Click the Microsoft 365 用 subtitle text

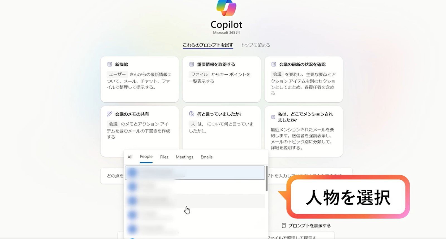click(226, 33)
